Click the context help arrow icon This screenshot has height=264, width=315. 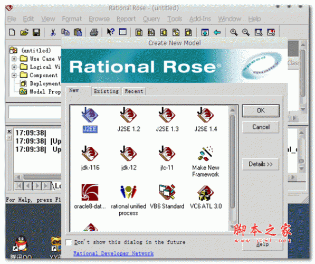point(110,32)
